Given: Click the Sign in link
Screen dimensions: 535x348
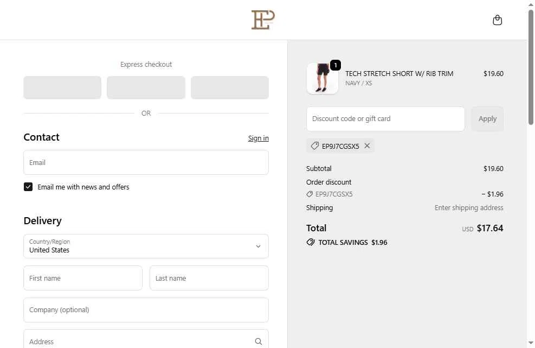Looking at the screenshot, I should click(259, 138).
